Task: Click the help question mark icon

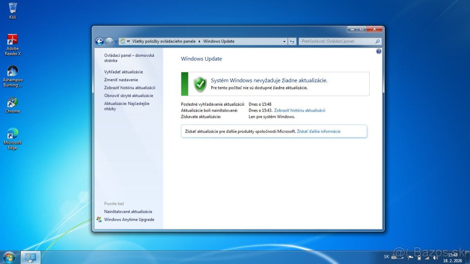Action: [378, 51]
